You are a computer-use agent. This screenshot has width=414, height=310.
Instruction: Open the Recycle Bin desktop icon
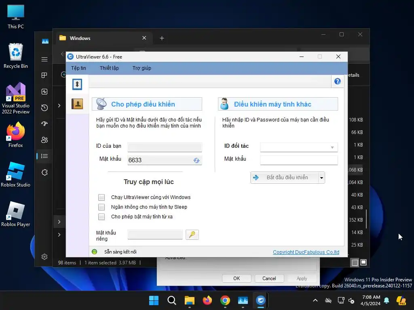16,56
